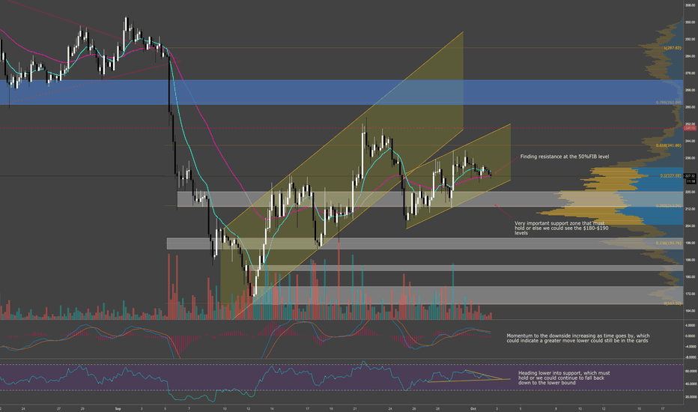
Task: Click the 0.5(227.58) Fibonacci level label
Action: (x=670, y=175)
